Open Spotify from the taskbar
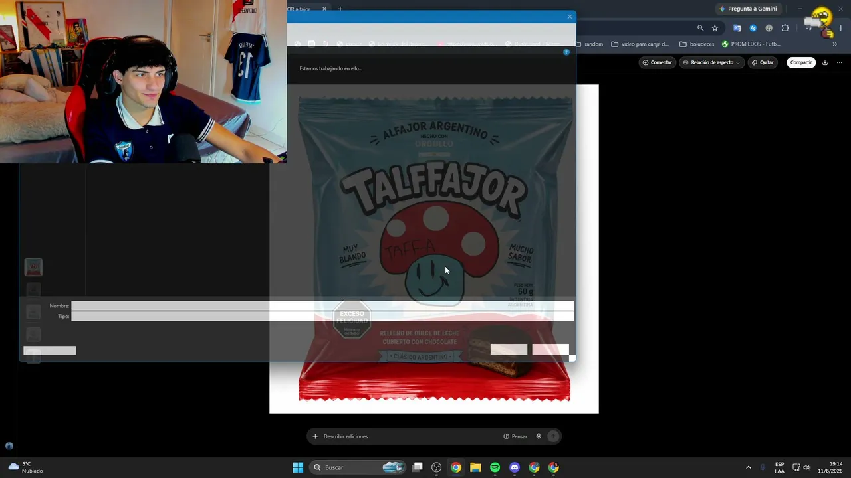Viewport: 851px width, 478px height. click(495, 467)
